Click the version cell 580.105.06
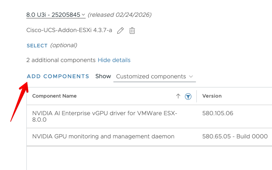The image size is (272, 170). click(x=218, y=113)
